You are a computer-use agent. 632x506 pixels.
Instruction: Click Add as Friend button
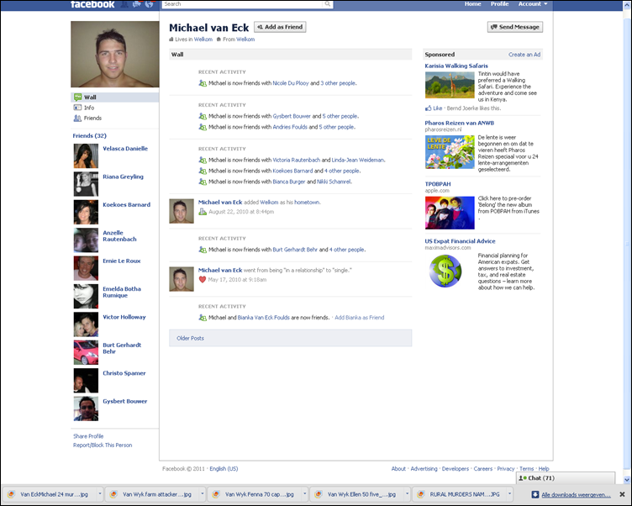coord(280,27)
